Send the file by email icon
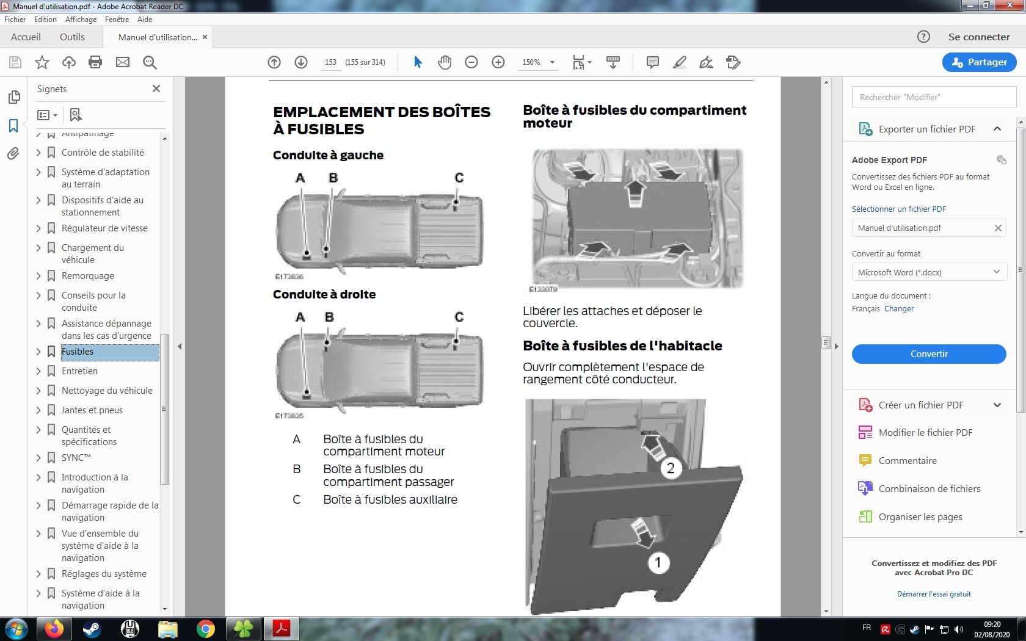The height and width of the screenshot is (641, 1026). [123, 62]
